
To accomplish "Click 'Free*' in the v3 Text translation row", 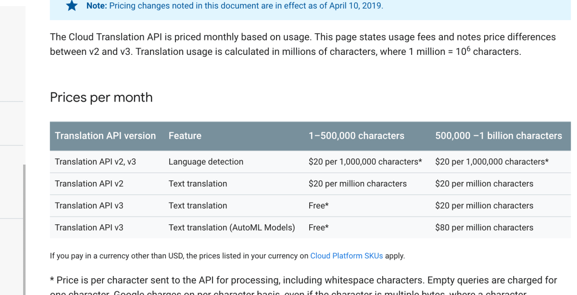I will (319, 205).
